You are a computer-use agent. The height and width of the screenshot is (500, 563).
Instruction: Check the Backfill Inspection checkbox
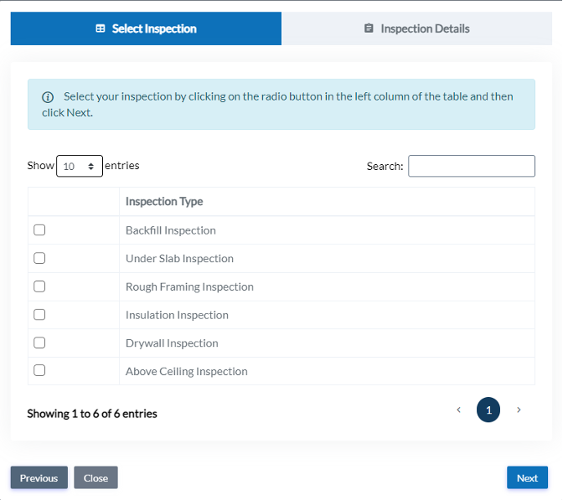point(39,230)
